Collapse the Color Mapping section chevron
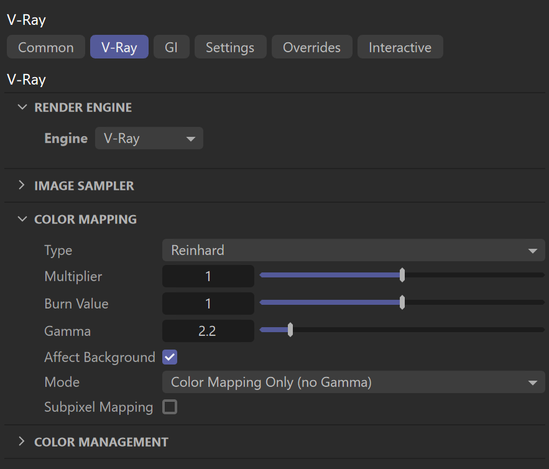The width and height of the screenshot is (549, 469). tap(22, 220)
